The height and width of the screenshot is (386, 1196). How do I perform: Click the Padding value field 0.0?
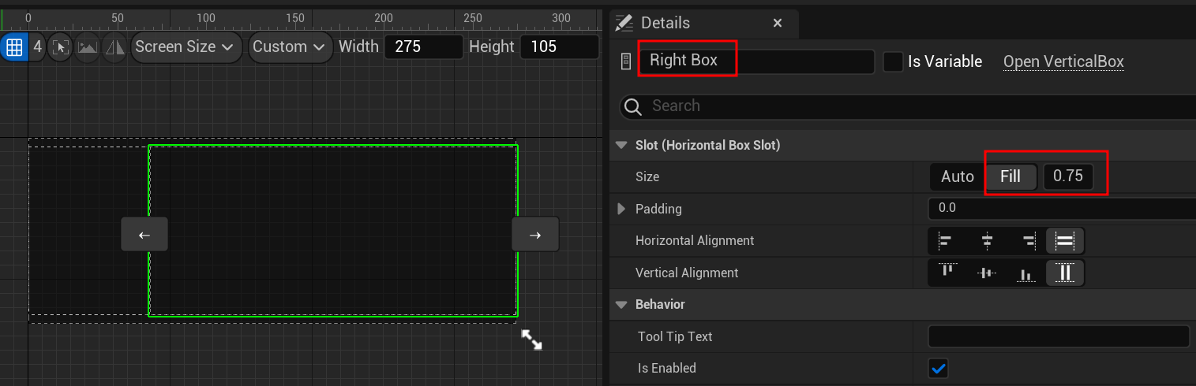tap(1062, 209)
